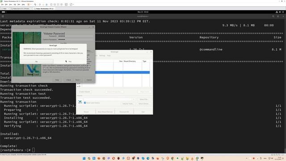Click GNOME Activities indicator in top bar
Screen dimensions: 286x161
(4, 12)
